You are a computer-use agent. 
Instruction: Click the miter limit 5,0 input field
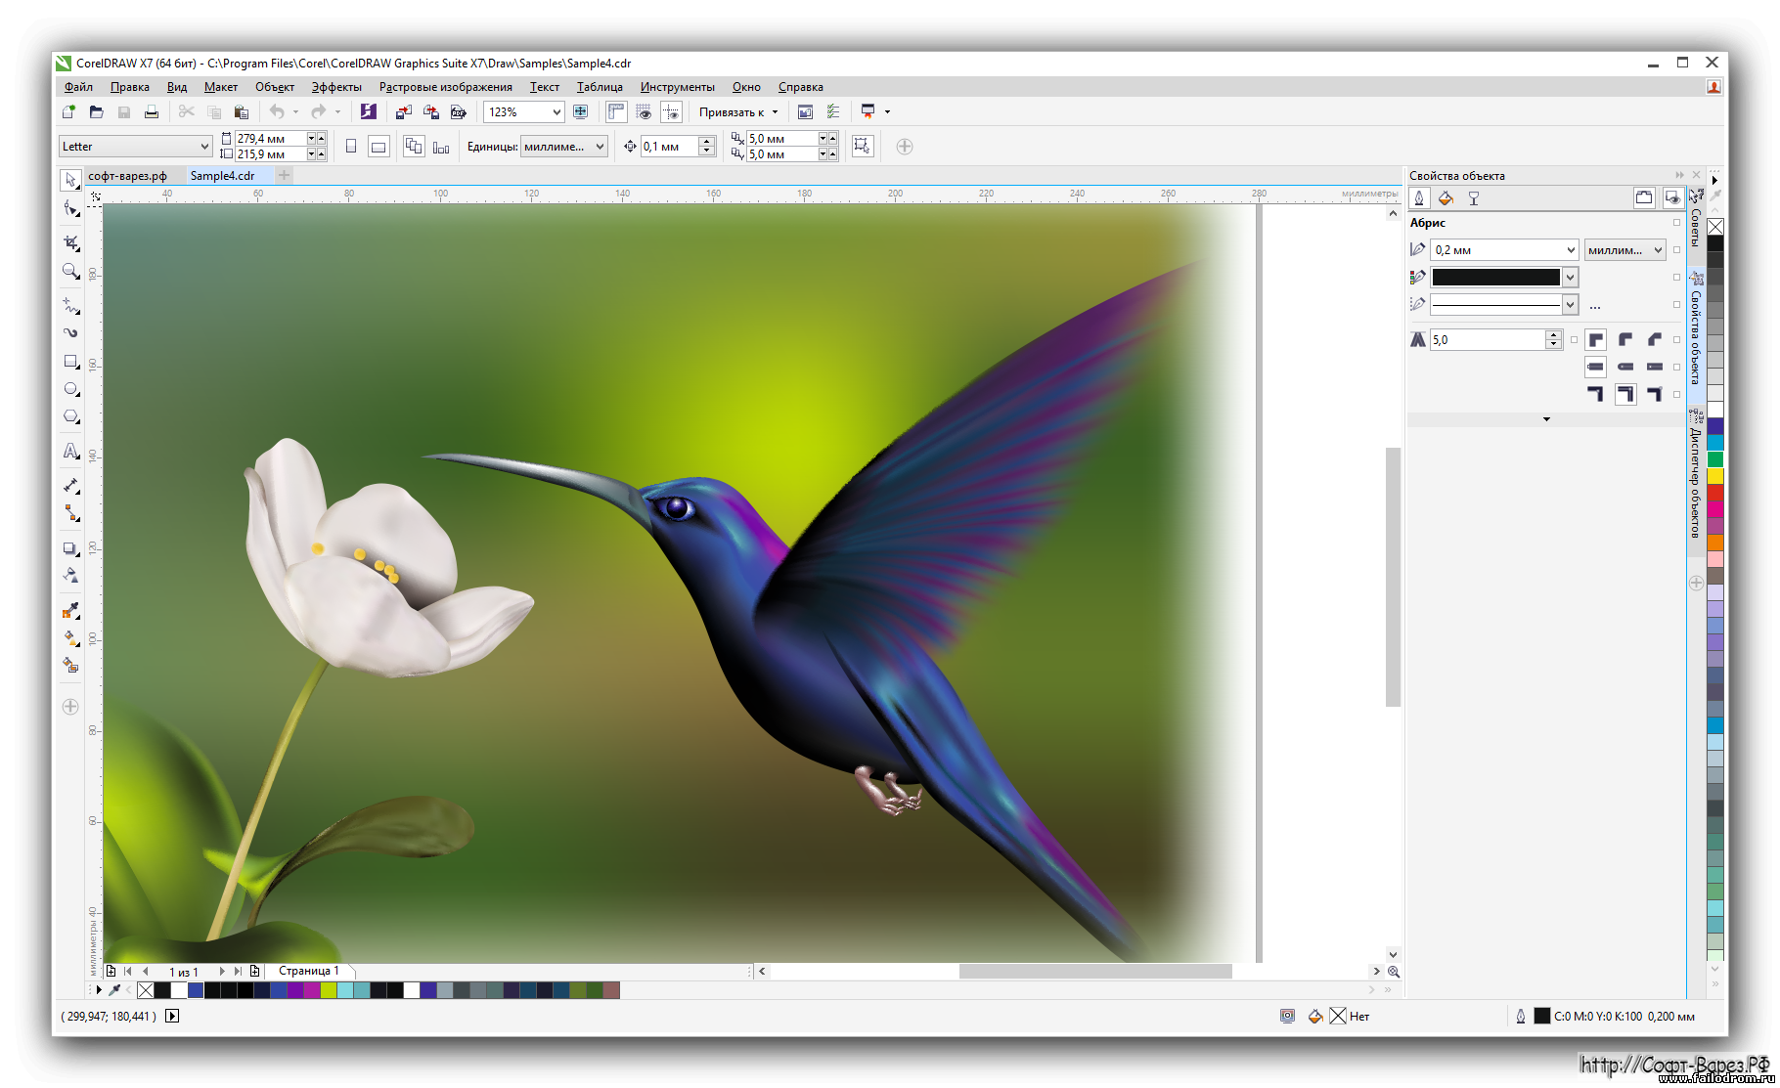click(1487, 340)
